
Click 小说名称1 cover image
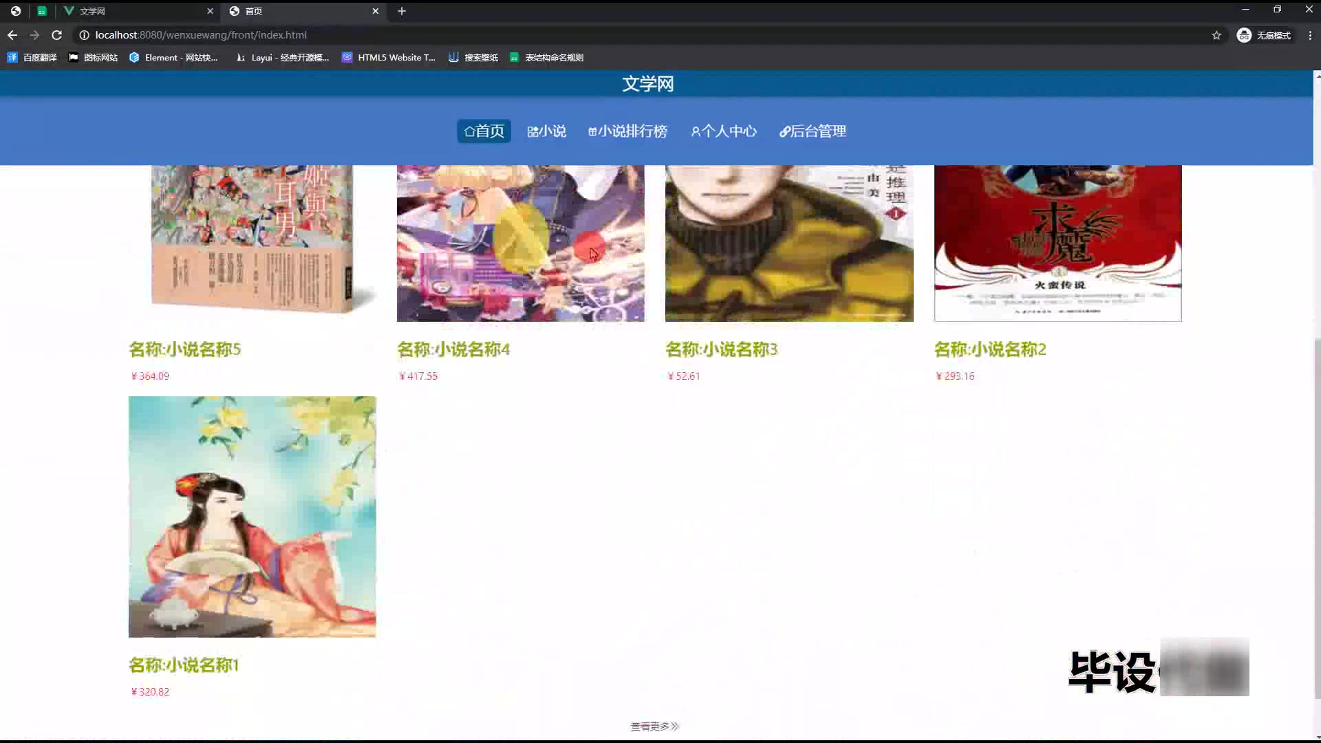(252, 516)
